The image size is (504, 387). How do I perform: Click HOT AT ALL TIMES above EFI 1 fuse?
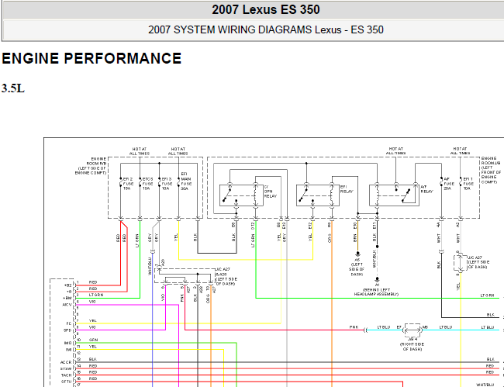(x=460, y=151)
